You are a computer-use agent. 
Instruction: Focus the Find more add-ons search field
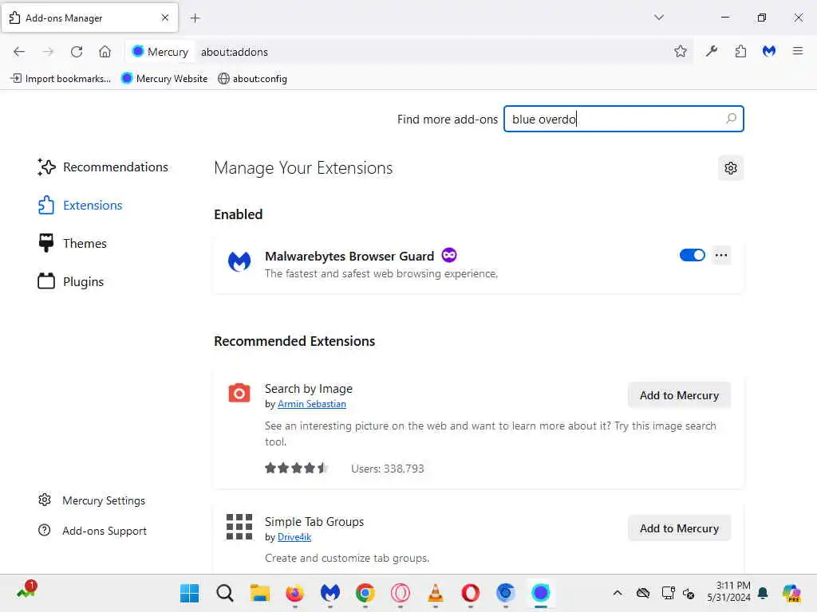pos(623,119)
